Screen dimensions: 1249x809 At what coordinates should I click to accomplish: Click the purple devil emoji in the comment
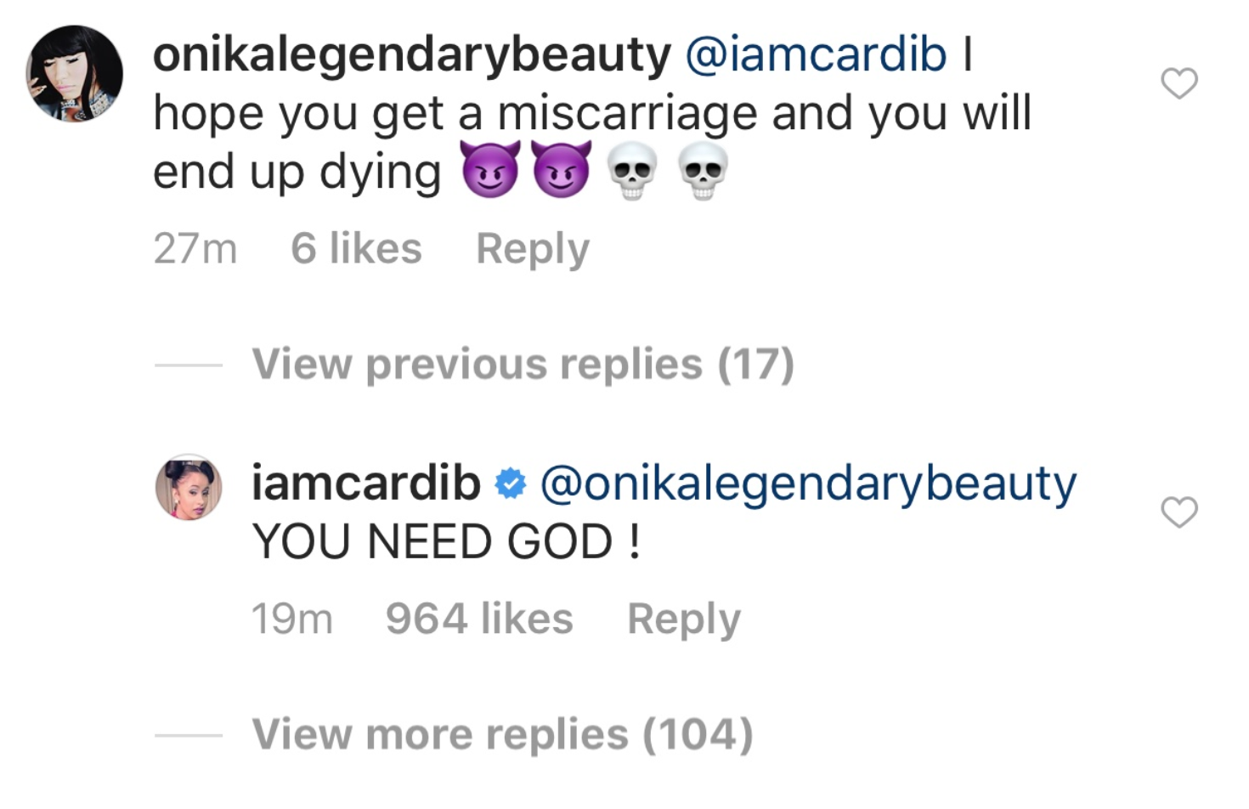click(x=490, y=171)
